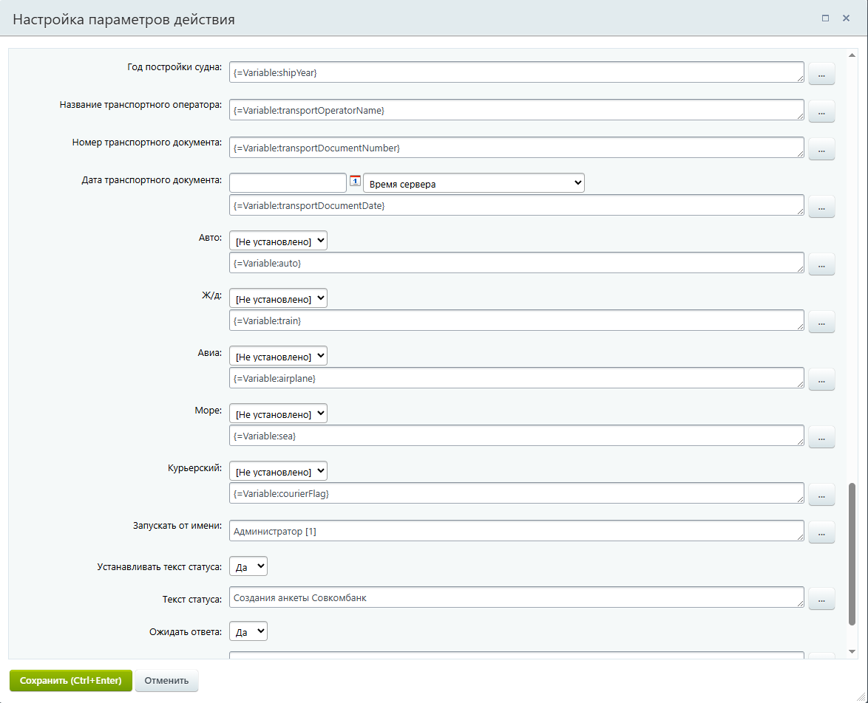Open calendar picker for transport document date

tap(355, 181)
